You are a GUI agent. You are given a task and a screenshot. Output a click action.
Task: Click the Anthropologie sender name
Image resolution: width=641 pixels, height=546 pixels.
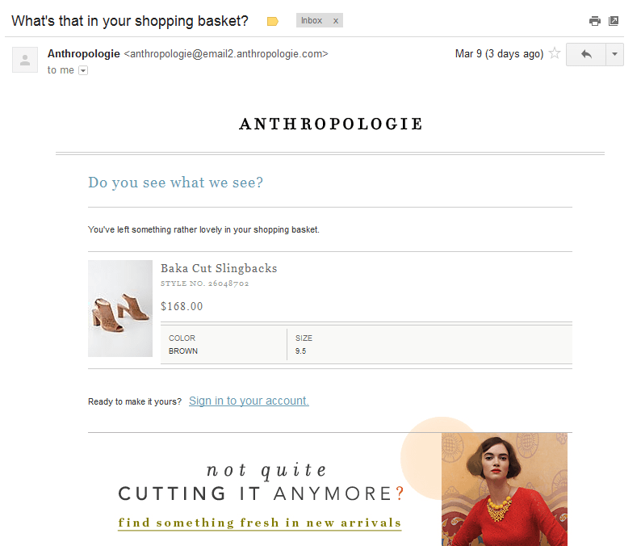83,54
